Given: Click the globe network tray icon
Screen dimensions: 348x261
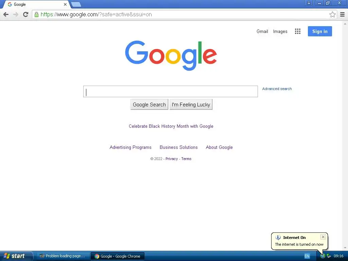Looking at the screenshot, I should coord(323,256).
